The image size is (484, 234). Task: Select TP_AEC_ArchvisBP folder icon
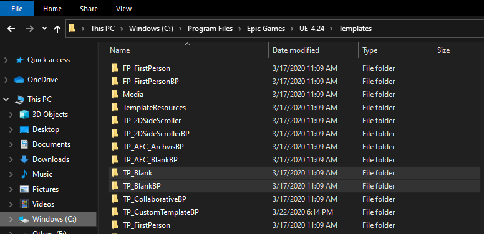tap(115, 146)
